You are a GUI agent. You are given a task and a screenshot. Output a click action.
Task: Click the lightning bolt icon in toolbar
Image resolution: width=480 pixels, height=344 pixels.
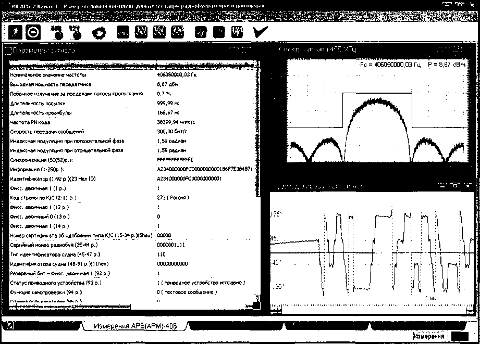pos(15,32)
